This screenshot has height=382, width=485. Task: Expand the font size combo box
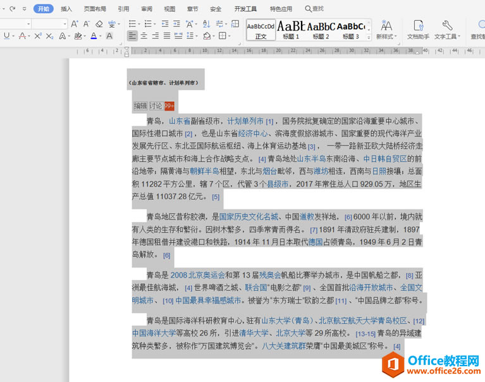tap(64, 24)
